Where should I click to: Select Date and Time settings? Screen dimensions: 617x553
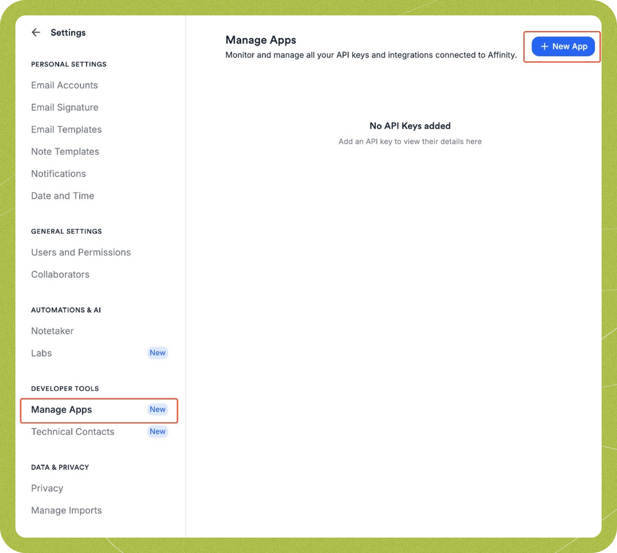(x=62, y=196)
